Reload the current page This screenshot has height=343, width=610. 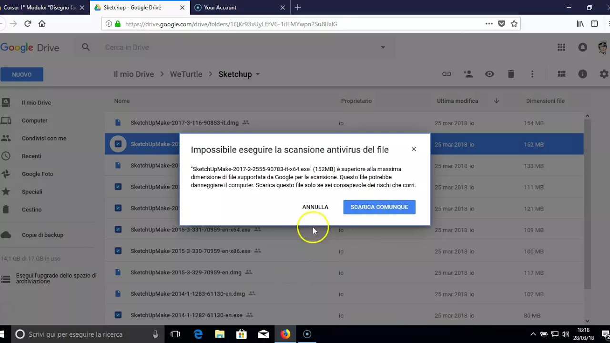[28, 24]
